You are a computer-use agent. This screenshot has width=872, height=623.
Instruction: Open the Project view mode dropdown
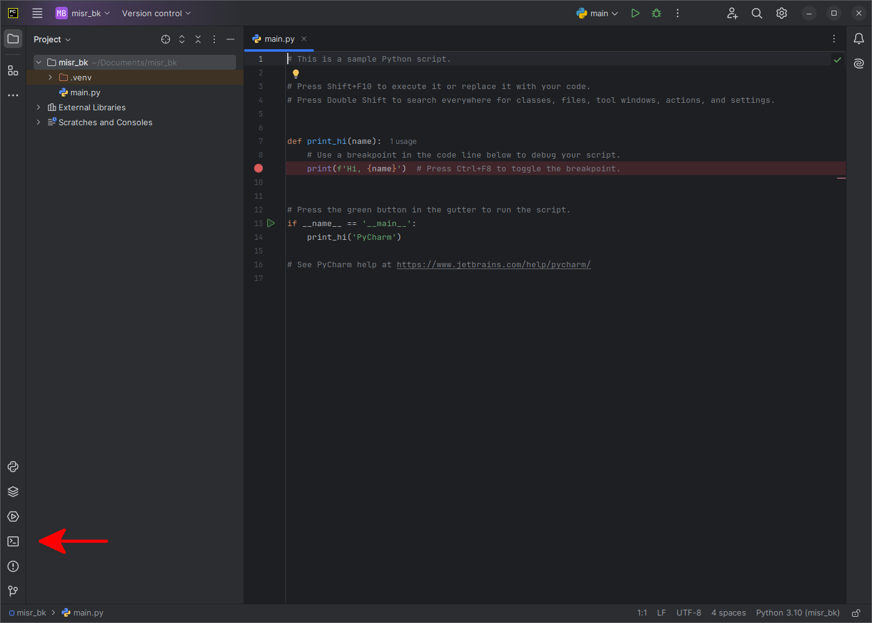pos(52,39)
